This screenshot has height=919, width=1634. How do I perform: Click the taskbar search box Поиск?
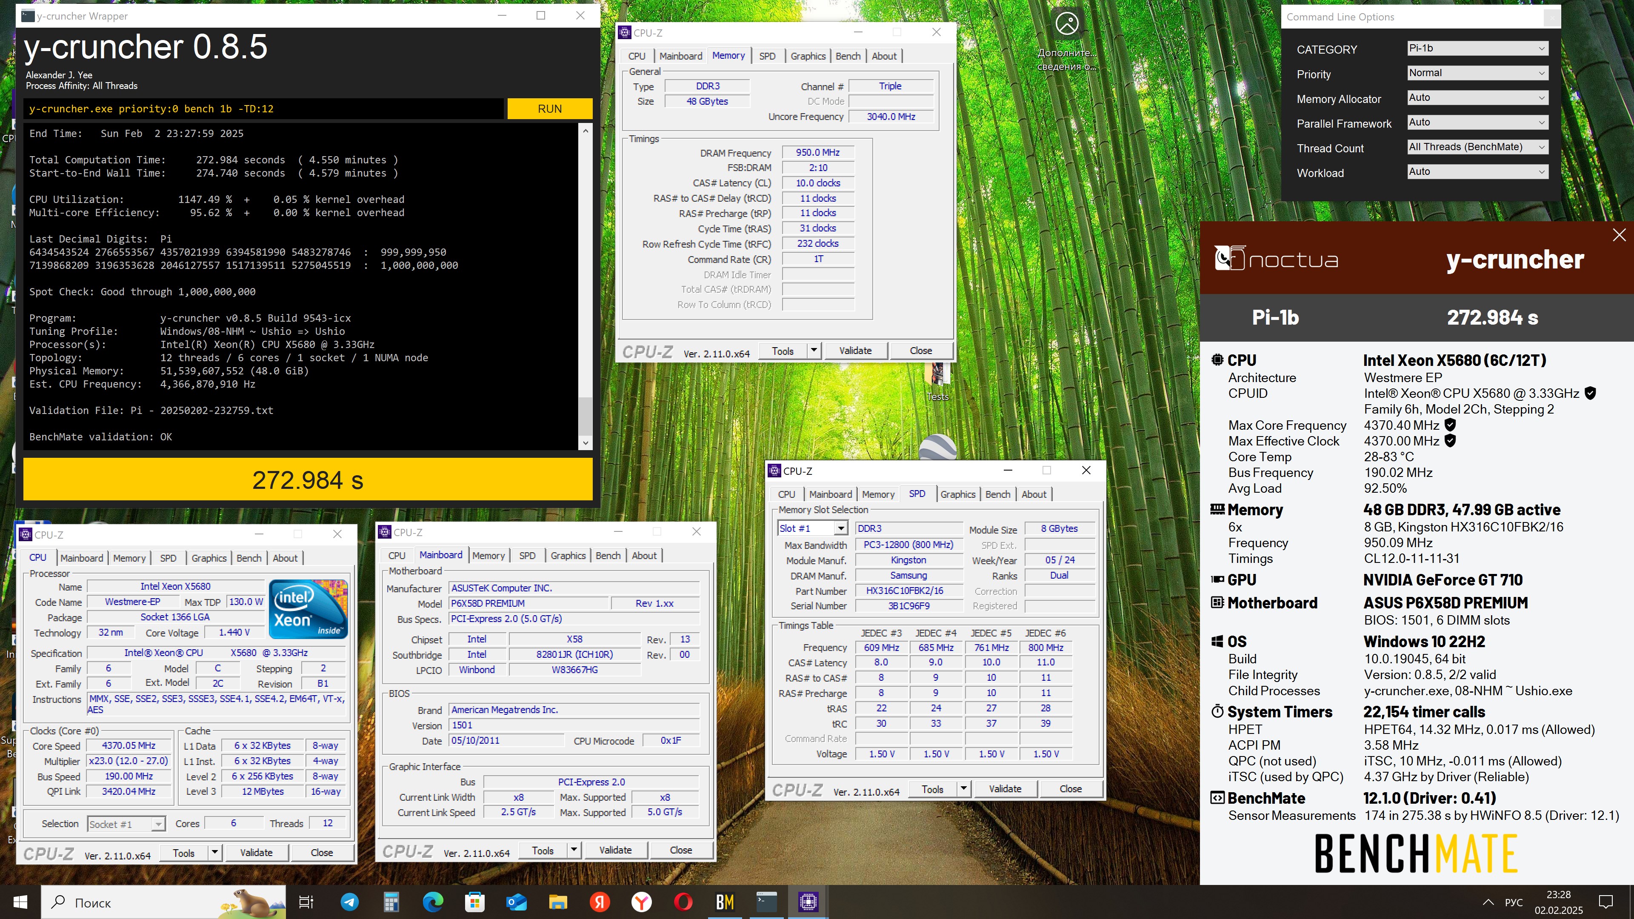(x=164, y=902)
